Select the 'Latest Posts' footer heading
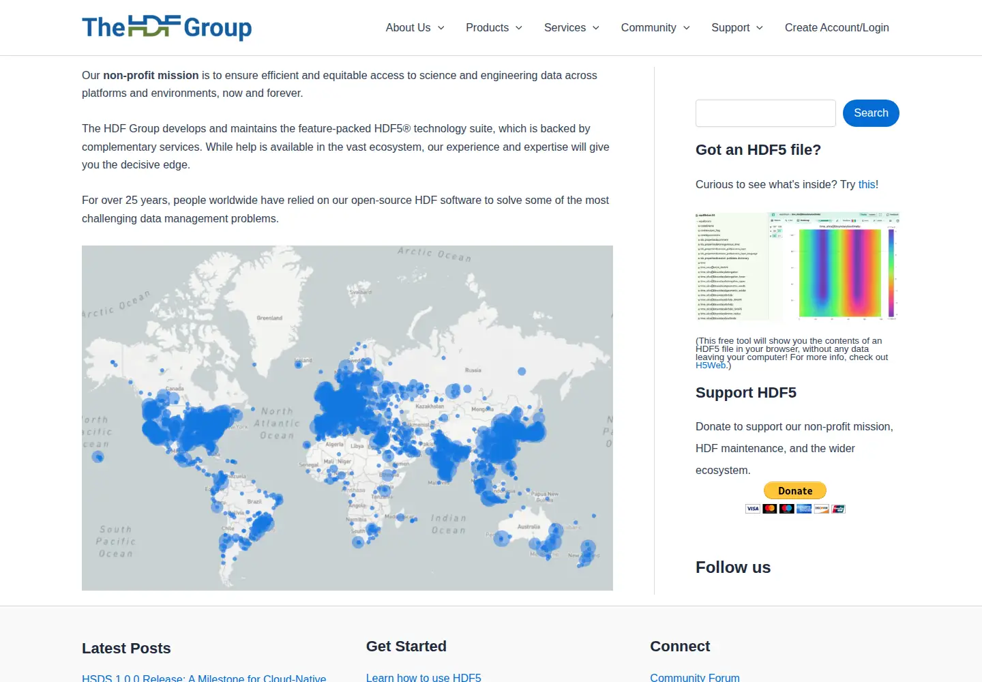The width and height of the screenshot is (982, 682). [x=126, y=649]
